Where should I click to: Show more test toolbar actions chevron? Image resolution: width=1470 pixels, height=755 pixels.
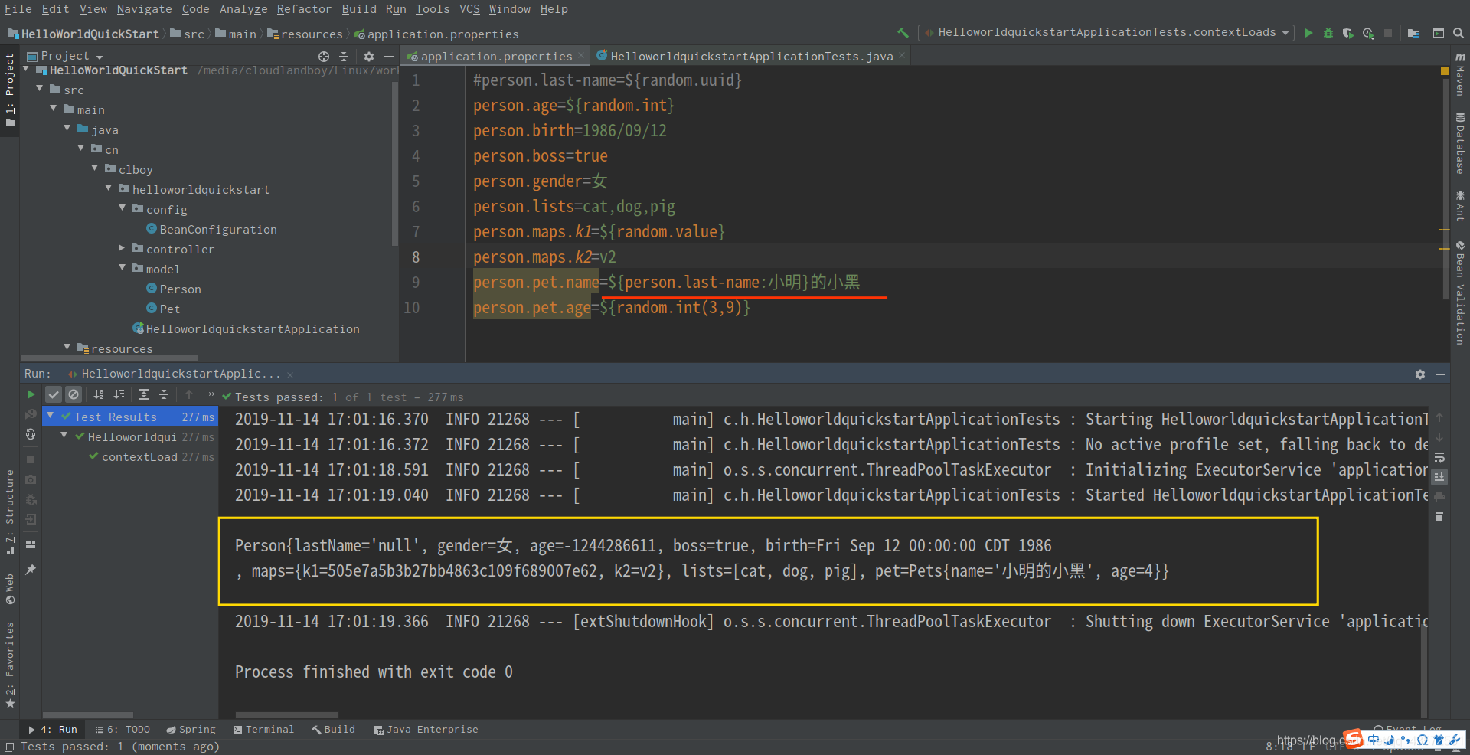(x=211, y=394)
